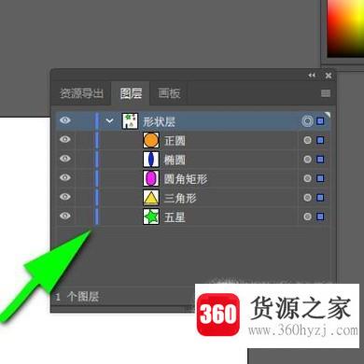The height and width of the screenshot is (364, 364).
Task: Click the target circle of 三角形
Action: 307,198
